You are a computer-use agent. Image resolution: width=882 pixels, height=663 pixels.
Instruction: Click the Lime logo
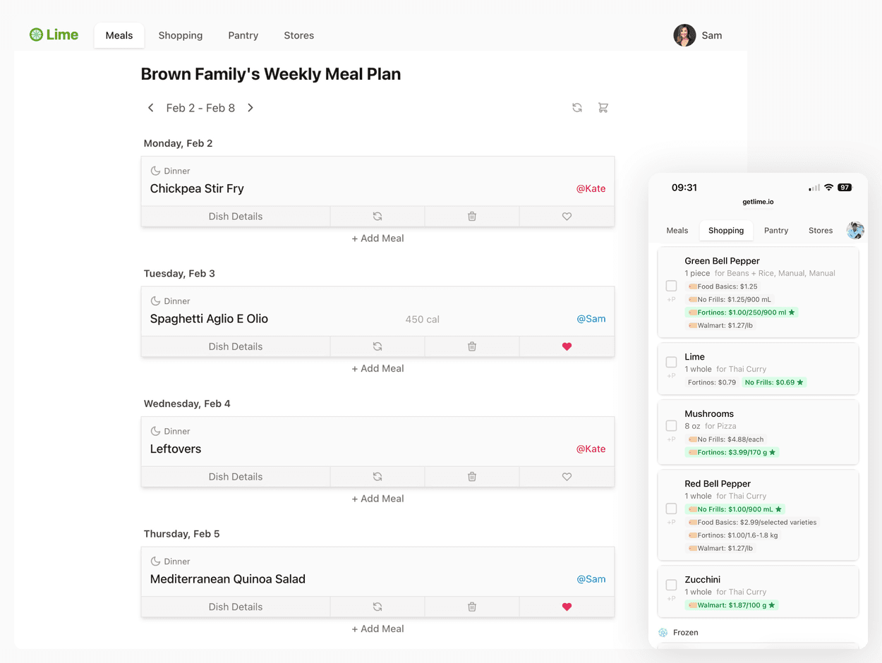(x=54, y=35)
